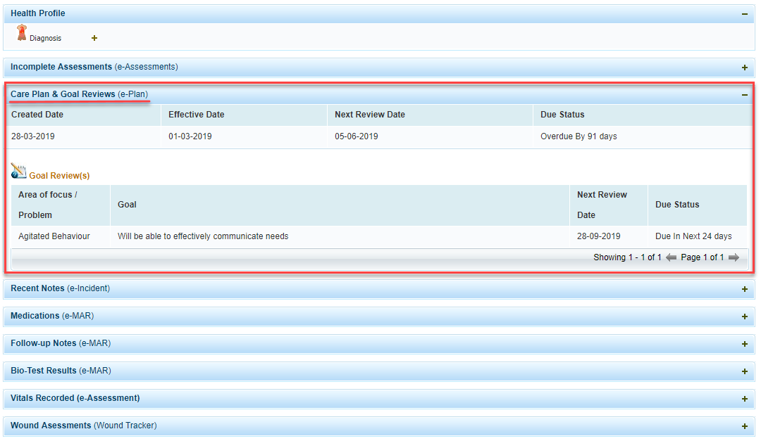761x441 pixels.
Task: Expand the Incomplete Assessments section
Action: 744,68
